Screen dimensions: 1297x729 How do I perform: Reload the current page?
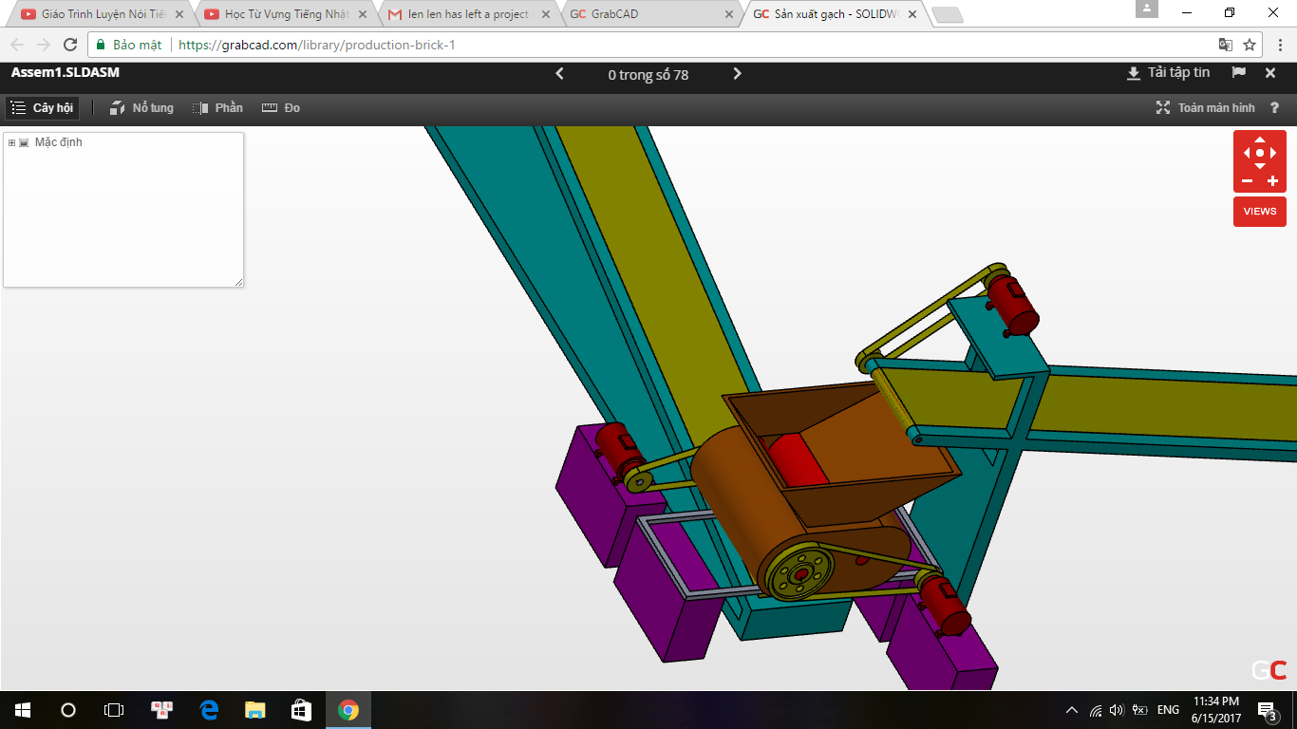[70, 45]
